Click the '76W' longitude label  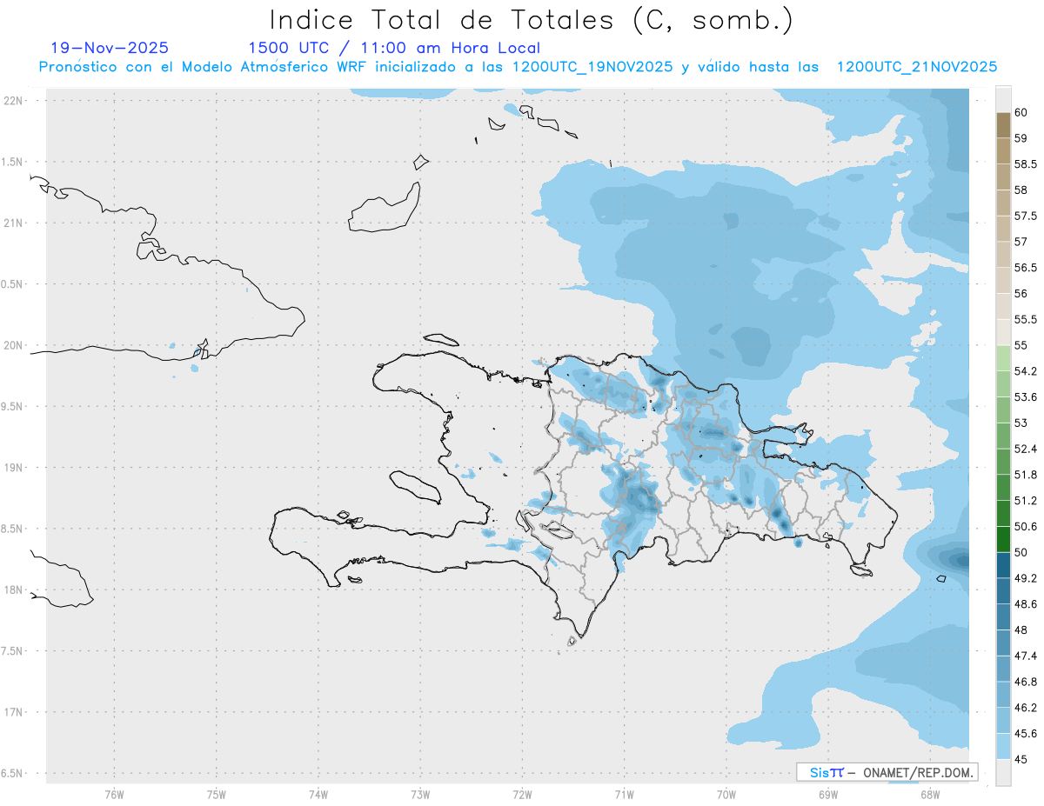click(x=114, y=794)
